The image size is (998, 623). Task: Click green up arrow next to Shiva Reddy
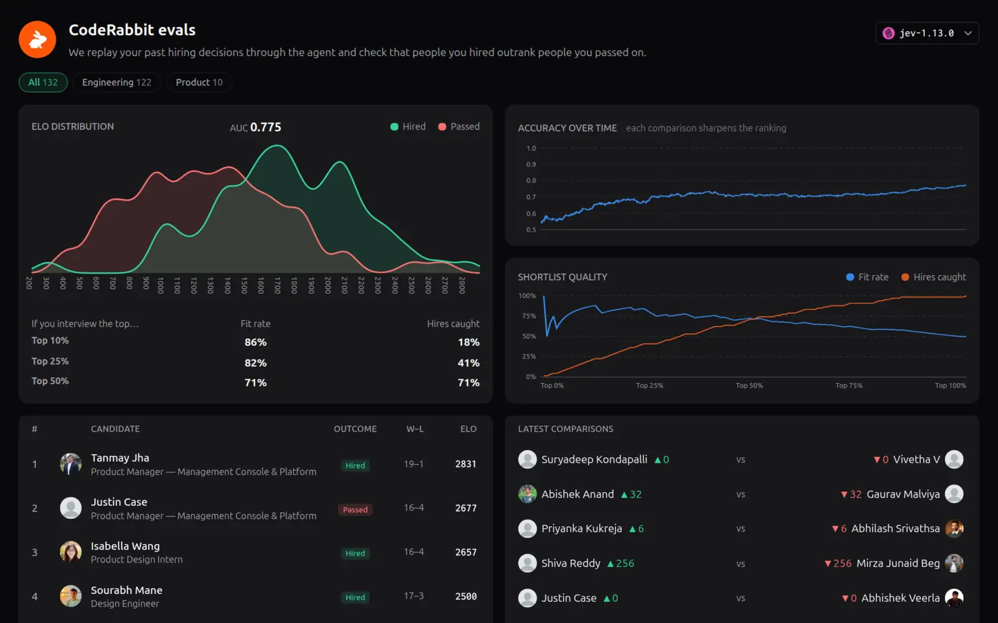click(611, 564)
